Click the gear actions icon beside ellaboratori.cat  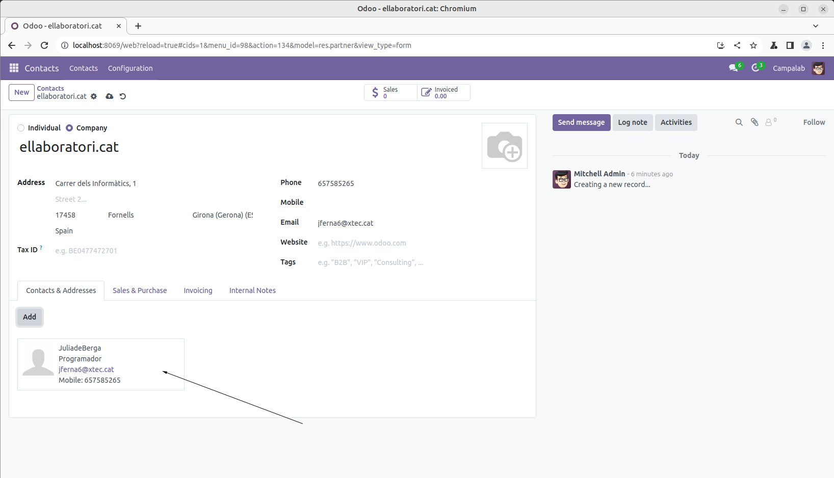94,96
